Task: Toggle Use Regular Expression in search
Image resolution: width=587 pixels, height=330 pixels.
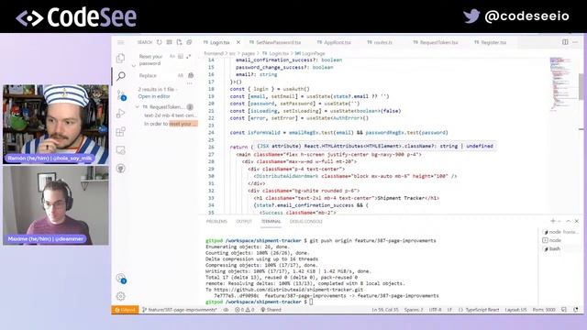Action: tap(188, 56)
